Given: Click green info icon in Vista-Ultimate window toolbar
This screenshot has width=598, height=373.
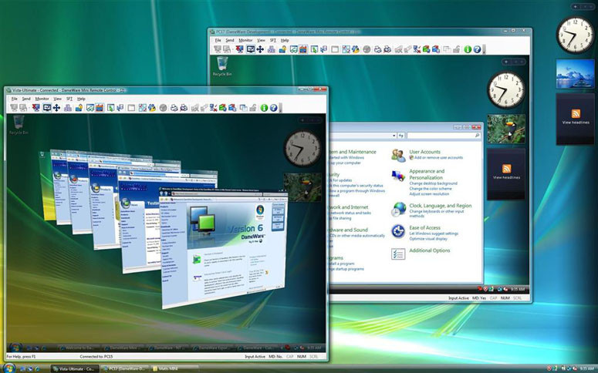Looking at the screenshot, I should (264, 108).
